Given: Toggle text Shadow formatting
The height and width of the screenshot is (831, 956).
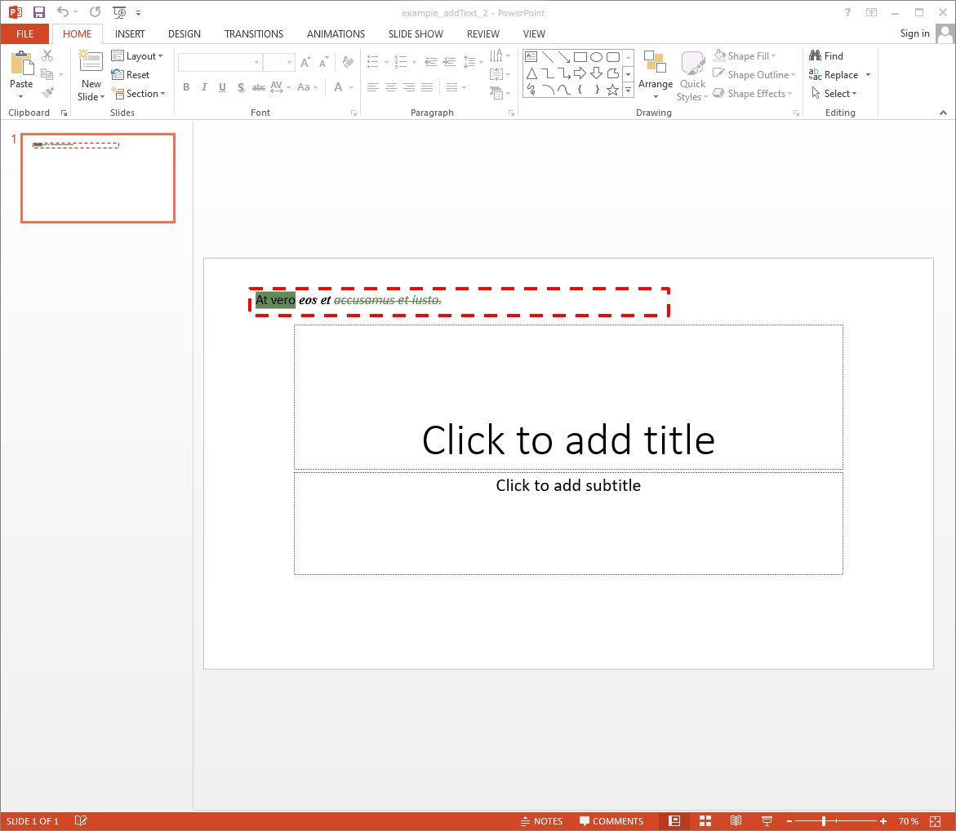Looking at the screenshot, I should 241,87.
